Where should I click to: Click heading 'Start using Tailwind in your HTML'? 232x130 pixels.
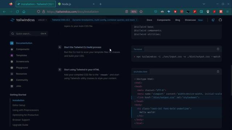(x=82, y=70)
